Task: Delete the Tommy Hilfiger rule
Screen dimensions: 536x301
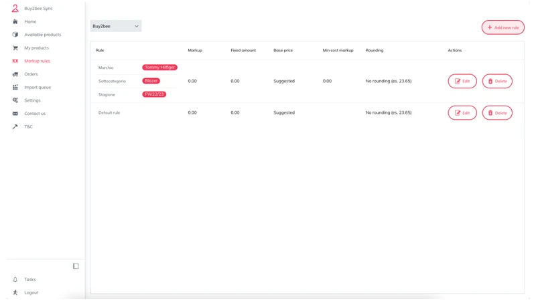Action: 497,81
